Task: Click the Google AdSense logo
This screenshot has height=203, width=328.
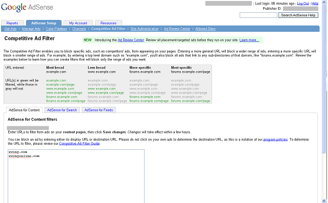Action: 27,8
